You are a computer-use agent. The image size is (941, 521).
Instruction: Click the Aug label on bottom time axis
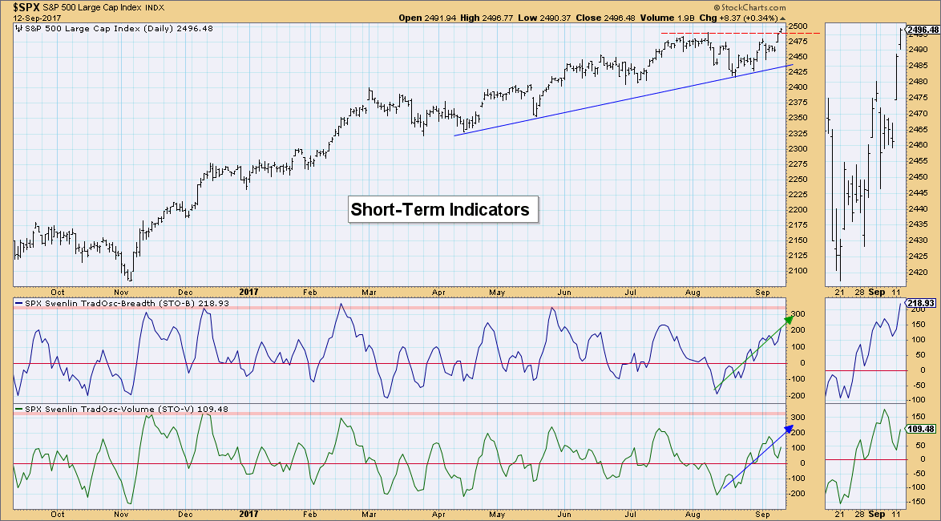point(693,515)
